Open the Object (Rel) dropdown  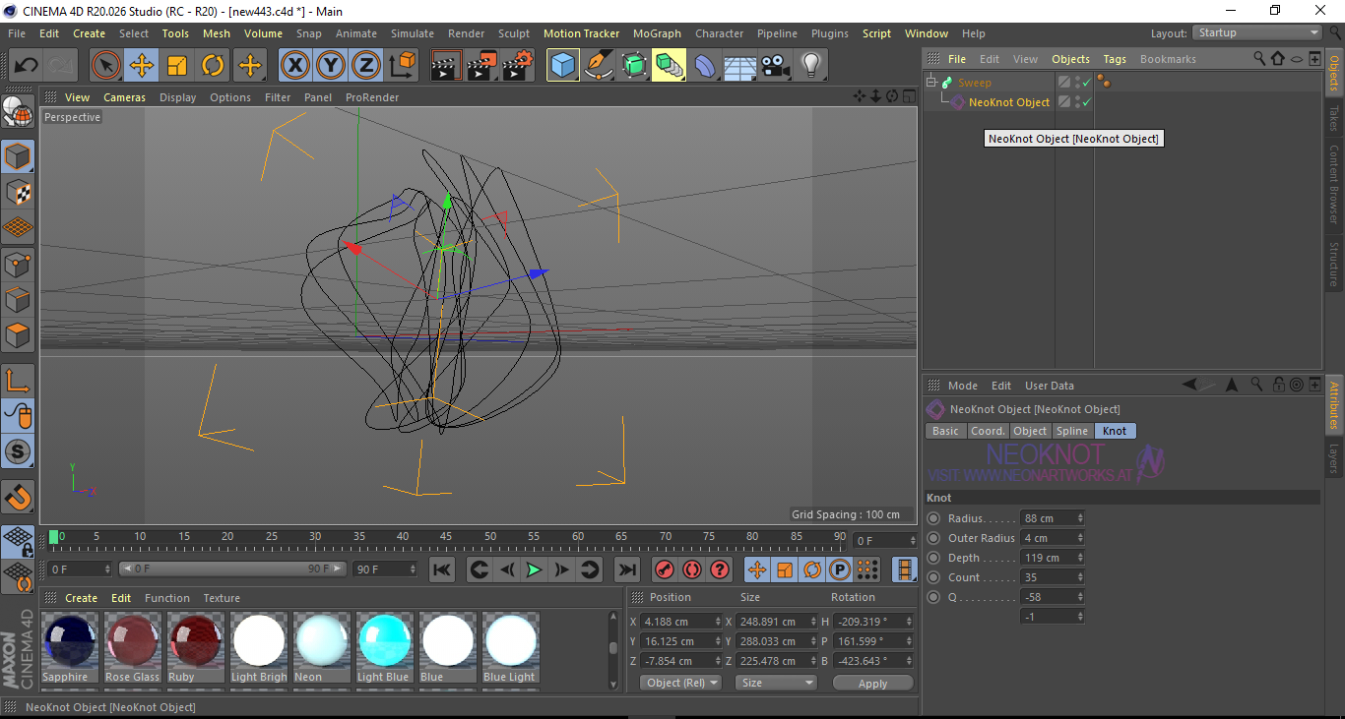click(680, 683)
